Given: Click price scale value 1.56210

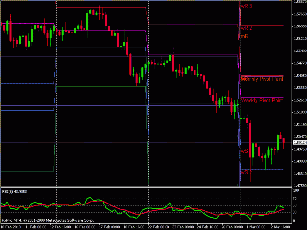Looking at the screenshot, I should [x=300, y=39].
